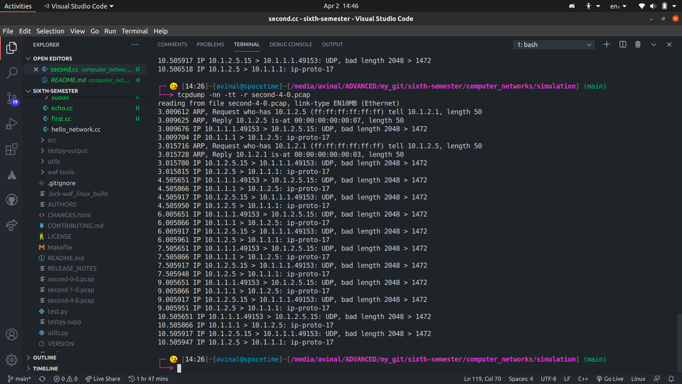Image resolution: width=682 pixels, height=384 pixels.
Task: Open Source Control view with 19 badge
Action: coord(12,98)
